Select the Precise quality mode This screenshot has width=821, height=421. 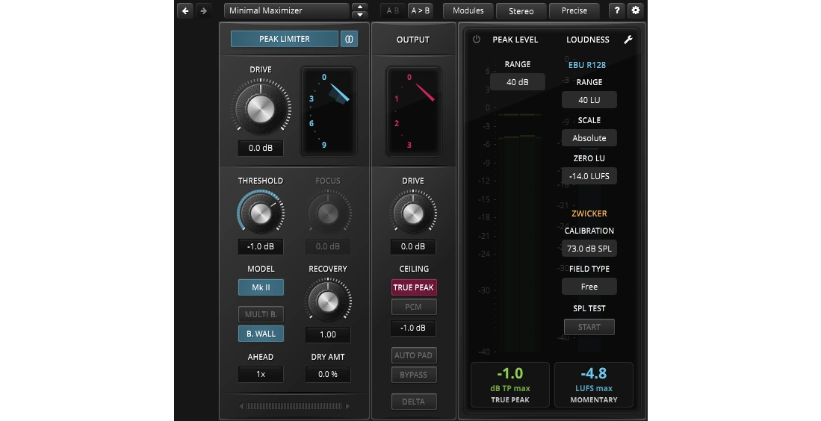574,10
